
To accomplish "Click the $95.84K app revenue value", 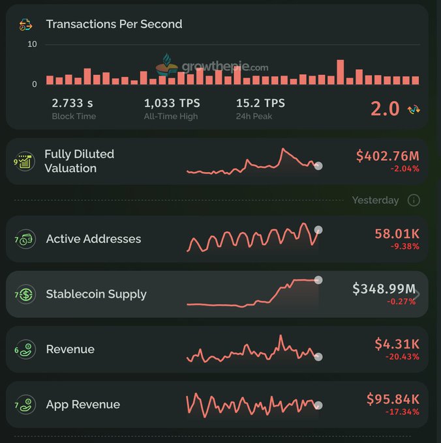I will (x=393, y=399).
